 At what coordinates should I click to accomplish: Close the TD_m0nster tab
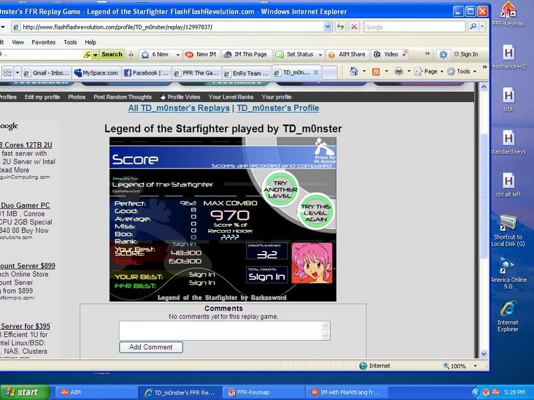click(x=316, y=72)
